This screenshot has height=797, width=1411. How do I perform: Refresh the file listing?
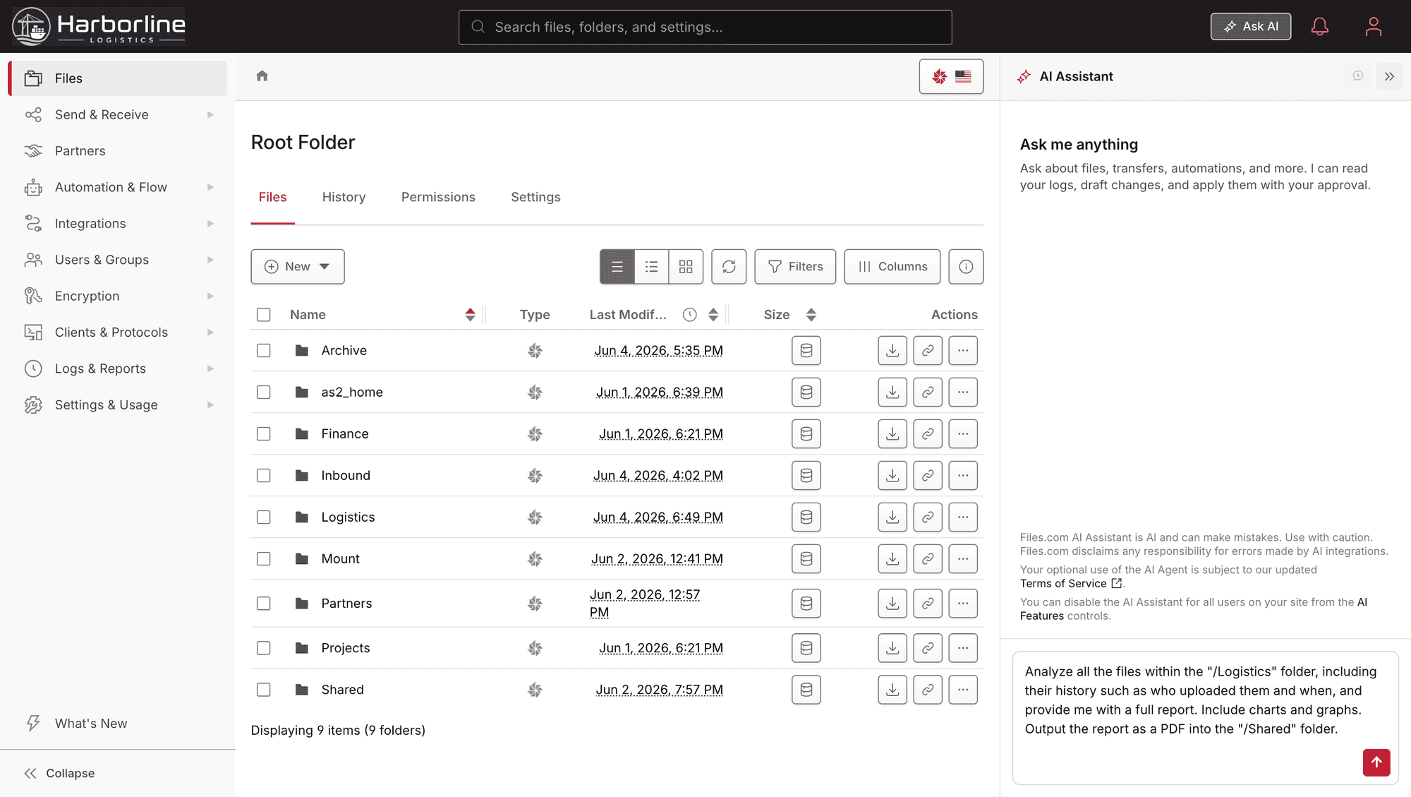(x=729, y=267)
